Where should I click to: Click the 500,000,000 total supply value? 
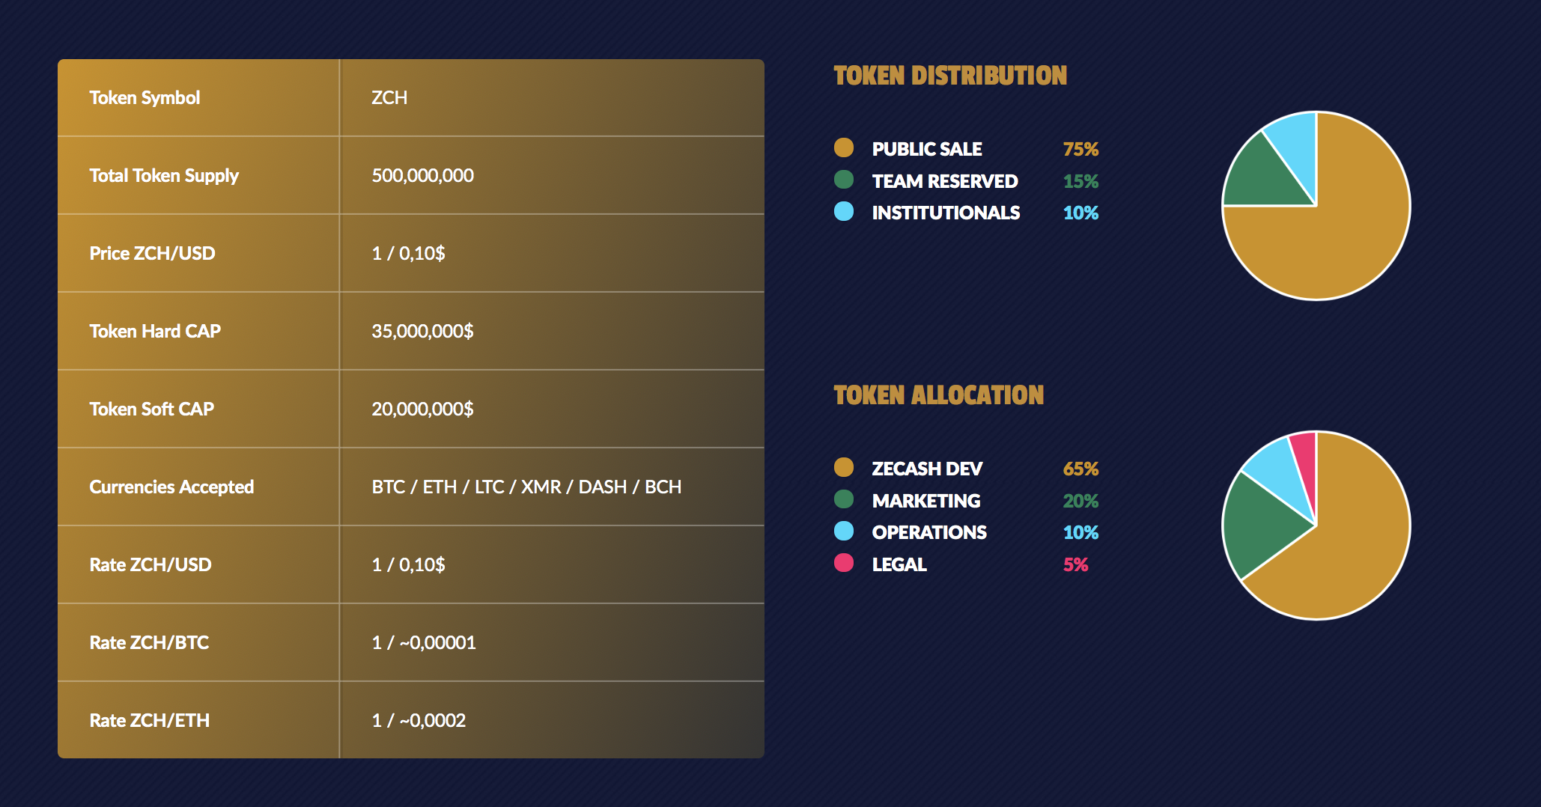pos(422,176)
